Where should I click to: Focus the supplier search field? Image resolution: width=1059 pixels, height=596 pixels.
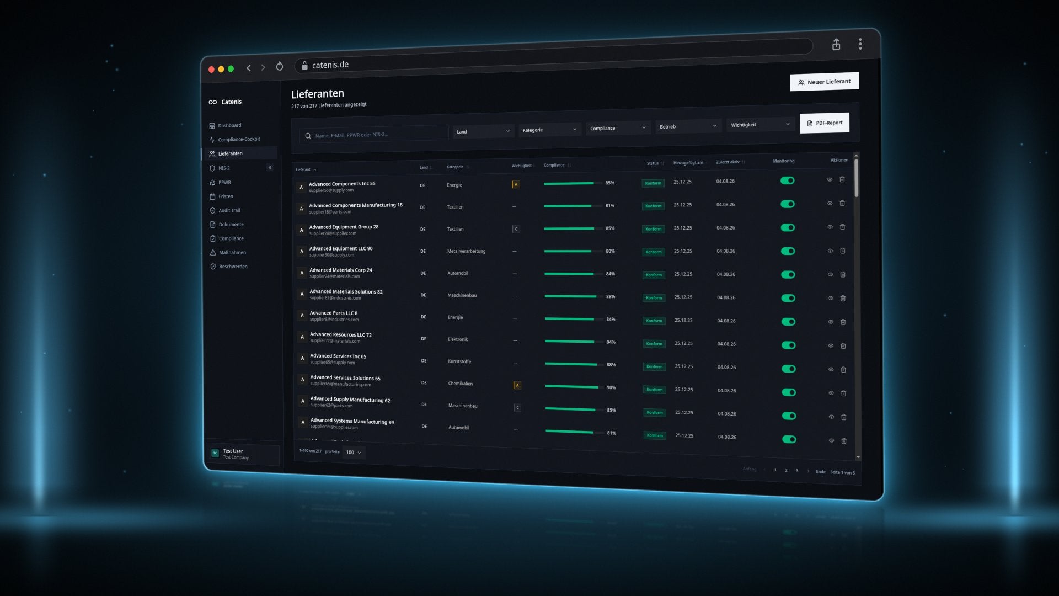coord(374,134)
